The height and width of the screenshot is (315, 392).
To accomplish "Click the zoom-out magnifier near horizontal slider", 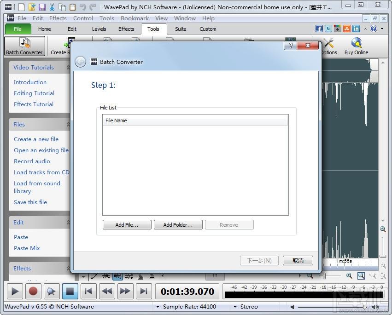I will click(310, 275).
